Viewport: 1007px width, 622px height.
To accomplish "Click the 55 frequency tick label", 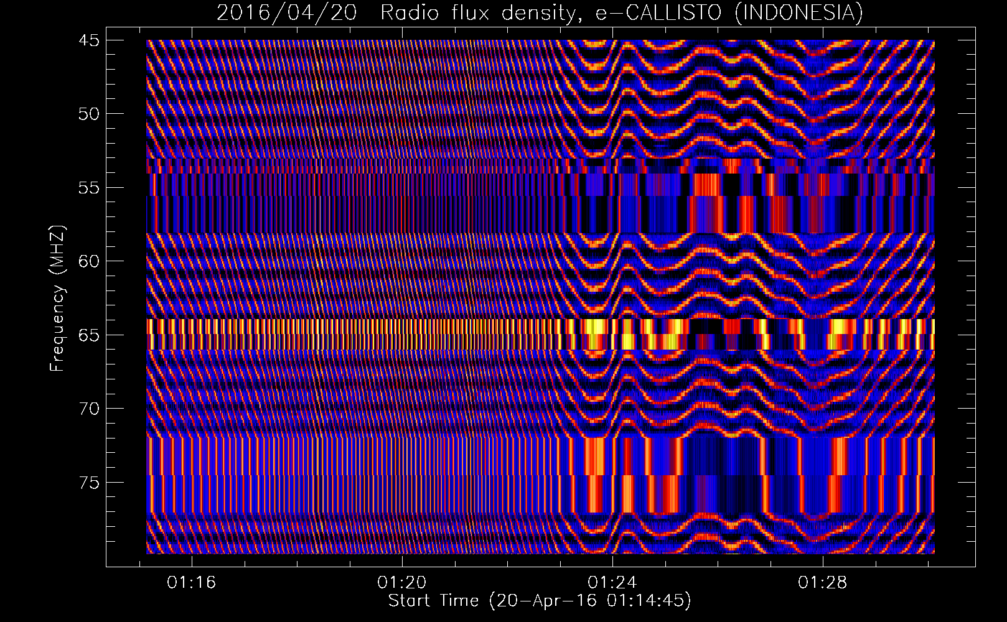I will (88, 188).
